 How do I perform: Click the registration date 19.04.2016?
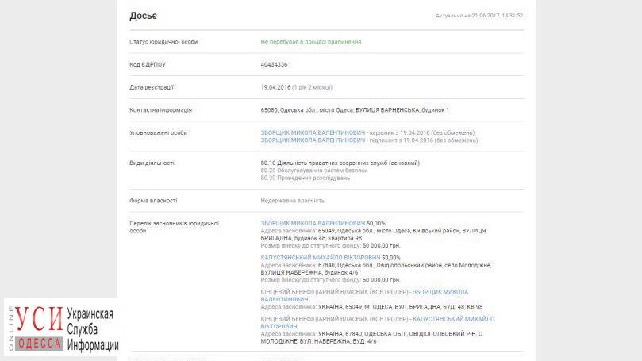275,87
